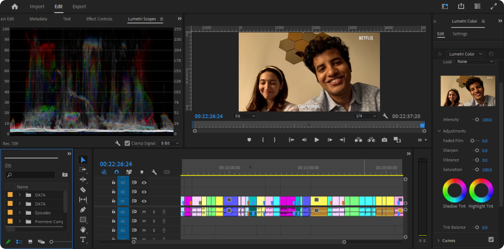Click the Mark Out bracket button
504x249 pixels.
pos(275,139)
